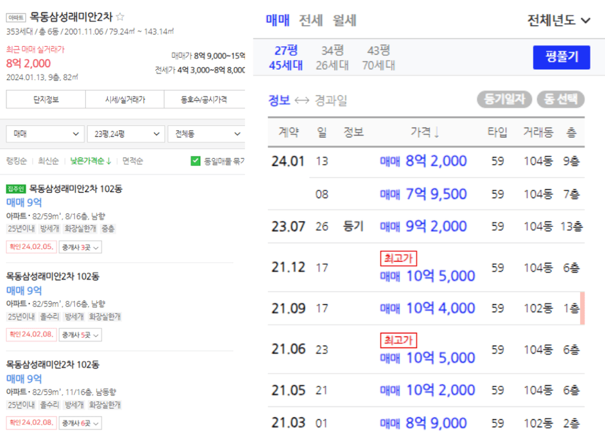Open the 집주인 목동삼성래미안2차 102동 listing title
Image resolution: width=605 pixels, height=441 pixels.
pos(76,189)
